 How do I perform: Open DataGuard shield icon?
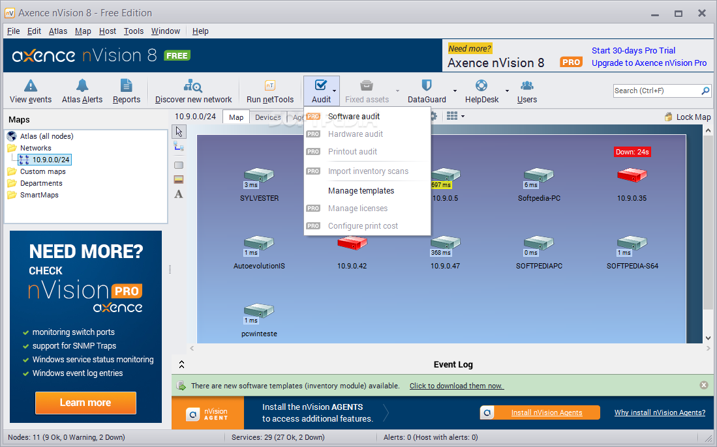[427, 85]
